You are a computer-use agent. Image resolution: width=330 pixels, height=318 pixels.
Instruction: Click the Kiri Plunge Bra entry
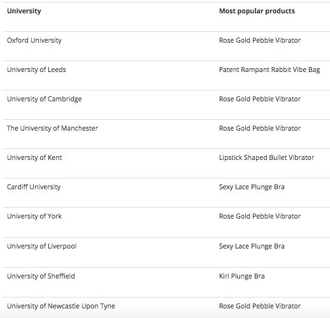[x=242, y=276]
